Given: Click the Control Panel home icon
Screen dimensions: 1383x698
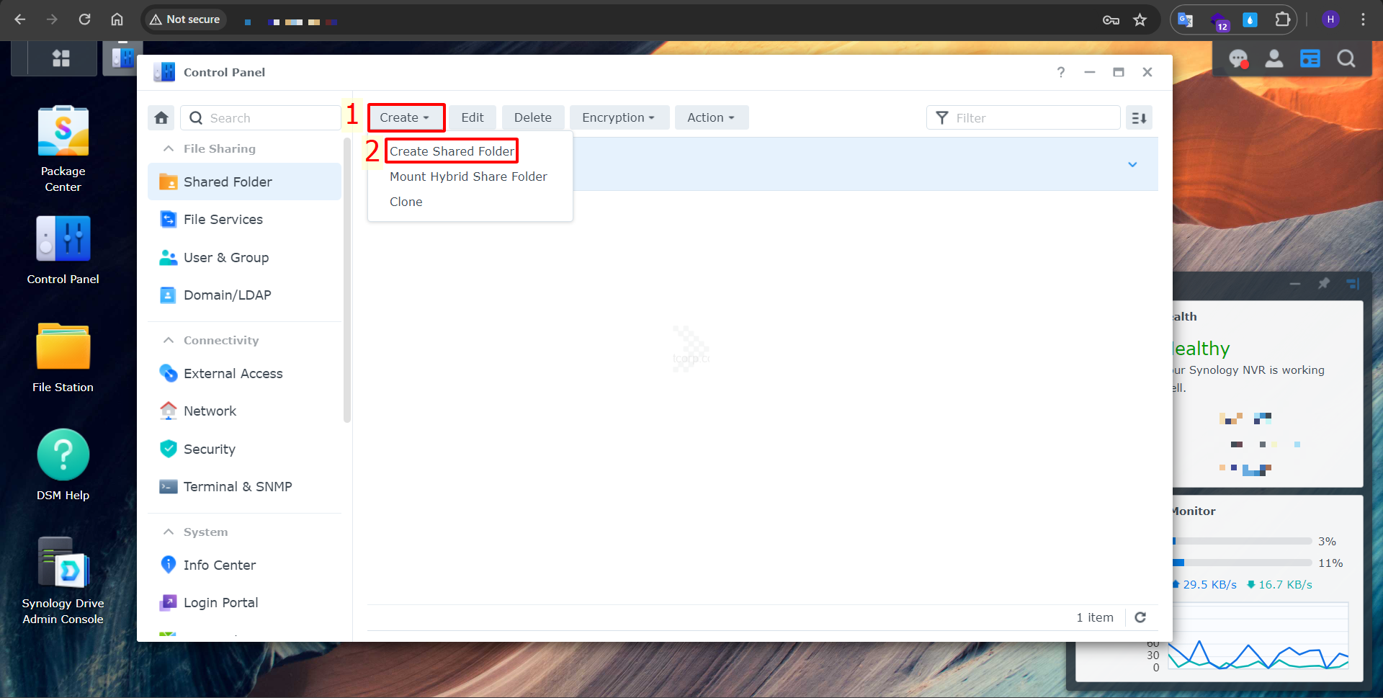Looking at the screenshot, I should coord(161,118).
